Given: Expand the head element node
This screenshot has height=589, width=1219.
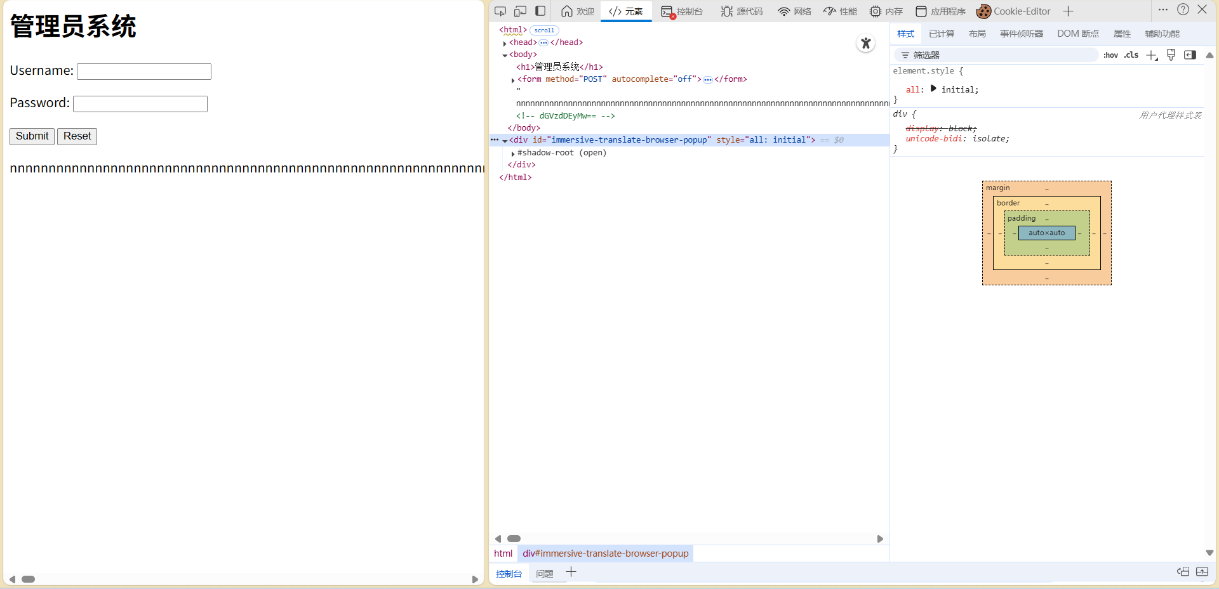Looking at the screenshot, I should point(505,43).
